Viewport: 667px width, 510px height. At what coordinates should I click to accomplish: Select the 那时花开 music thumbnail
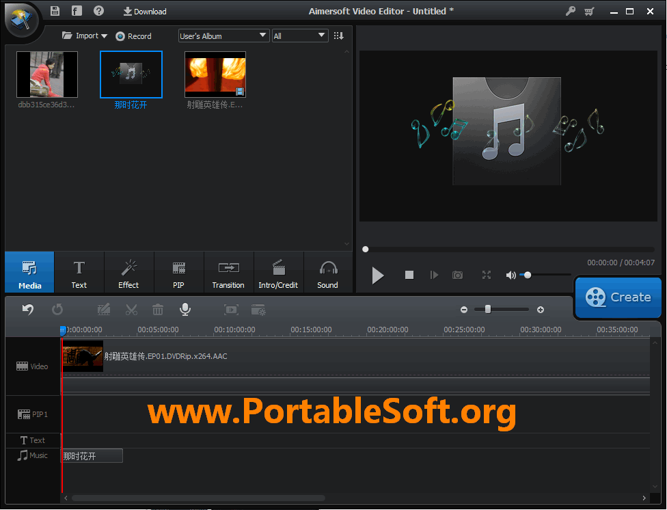[x=131, y=75]
